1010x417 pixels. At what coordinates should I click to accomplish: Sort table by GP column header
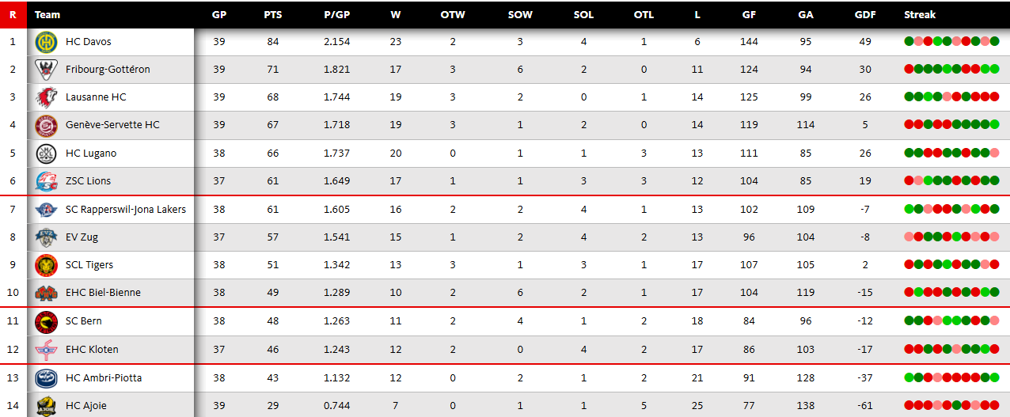(219, 14)
